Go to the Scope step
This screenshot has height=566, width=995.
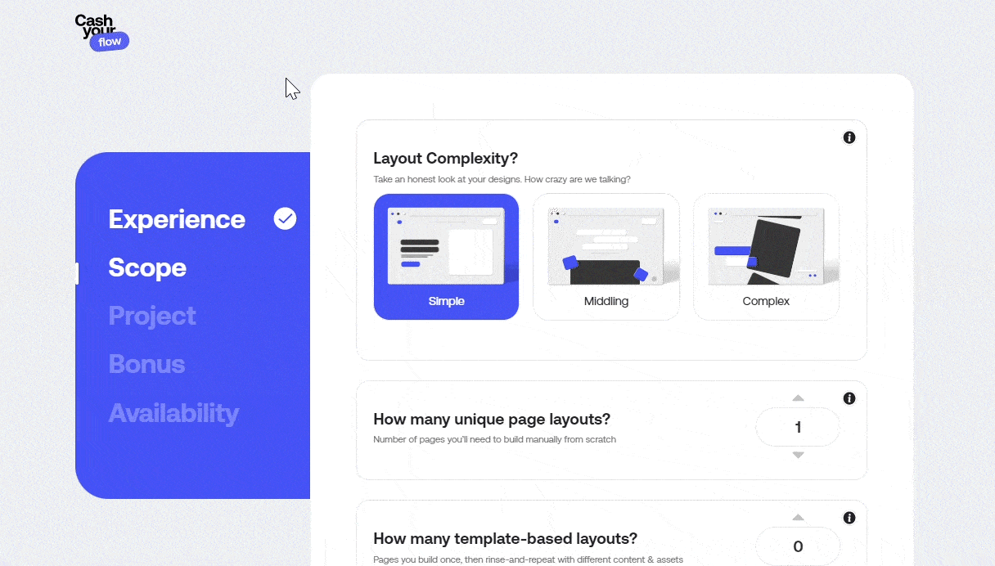[x=147, y=267]
